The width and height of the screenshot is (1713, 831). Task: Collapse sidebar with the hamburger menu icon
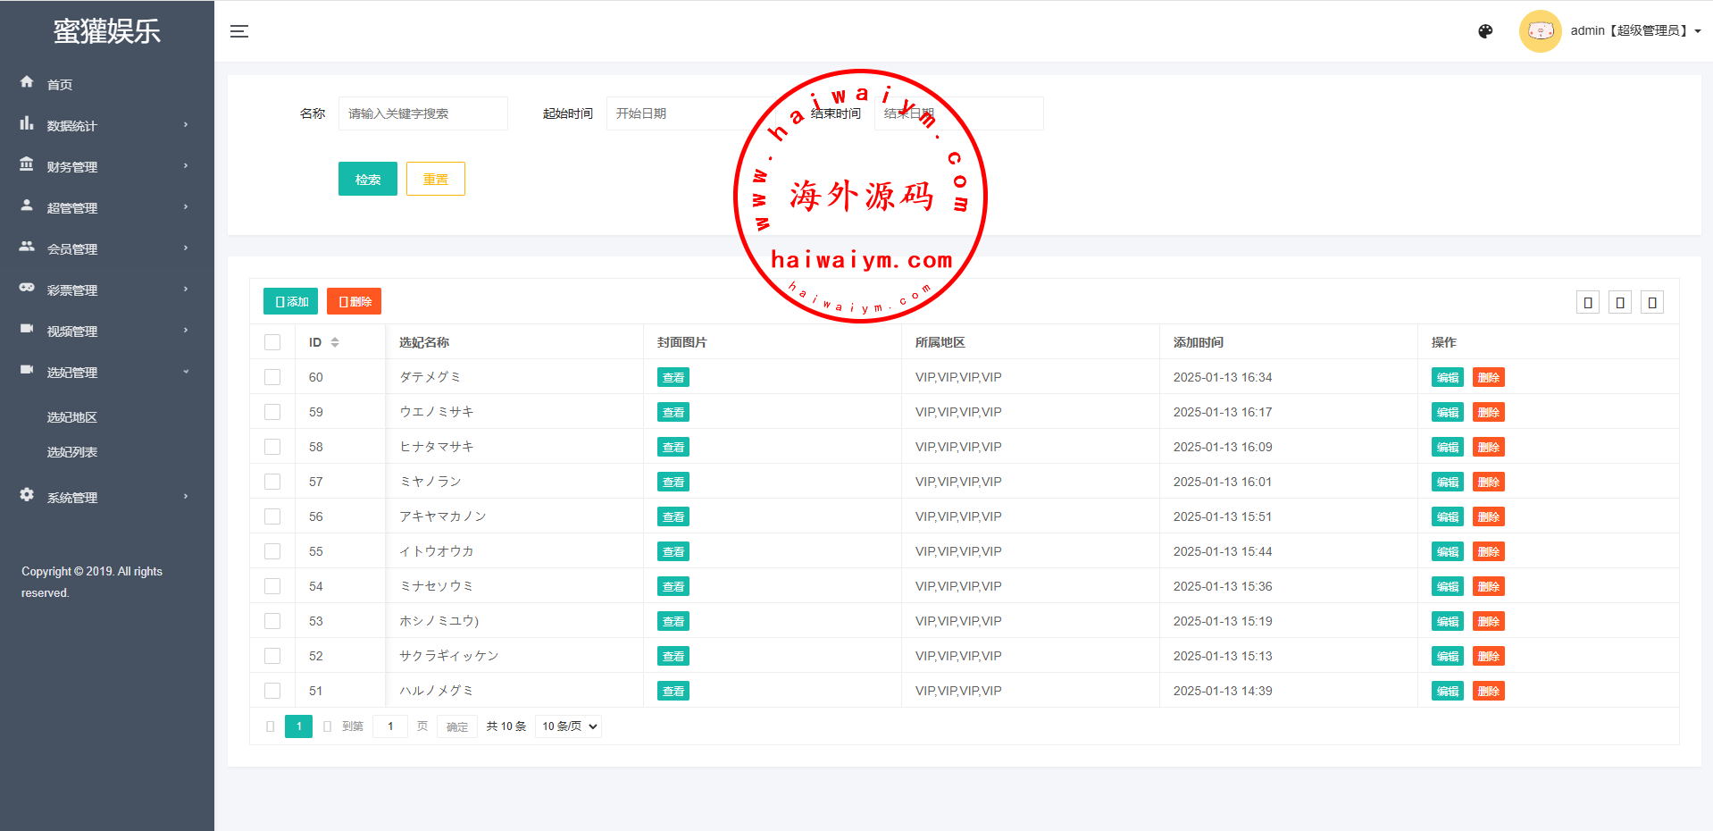[x=238, y=31]
